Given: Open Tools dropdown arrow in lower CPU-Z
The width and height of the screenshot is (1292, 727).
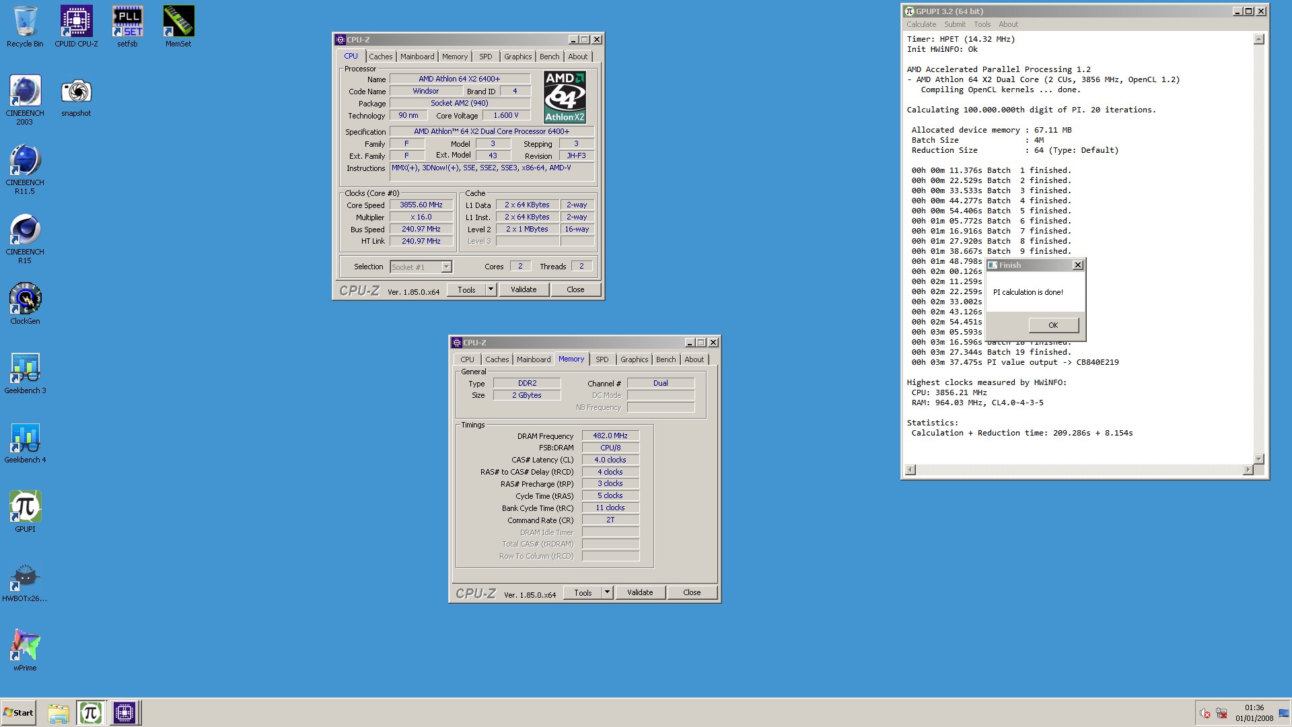Looking at the screenshot, I should click(607, 592).
